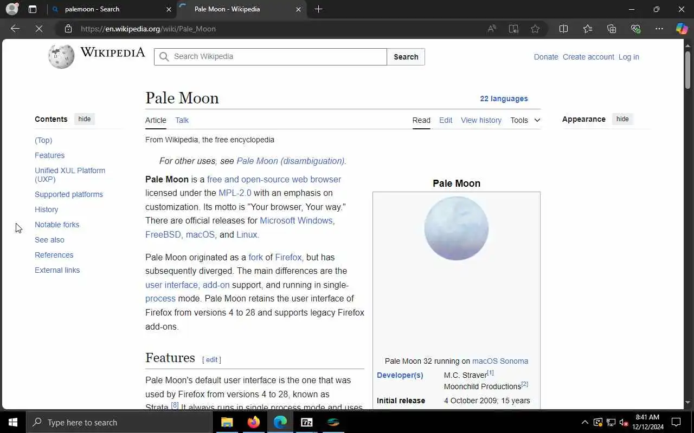Open Browser essentials heart icon
Viewport: 694px width, 433px height.
coord(635,29)
